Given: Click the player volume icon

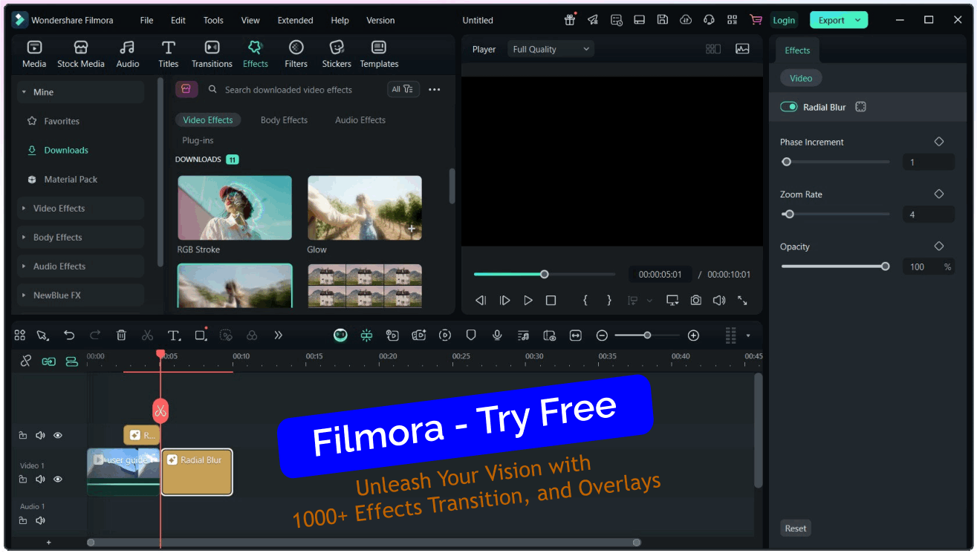Looking at the screenshot, I should coord(719,301).
